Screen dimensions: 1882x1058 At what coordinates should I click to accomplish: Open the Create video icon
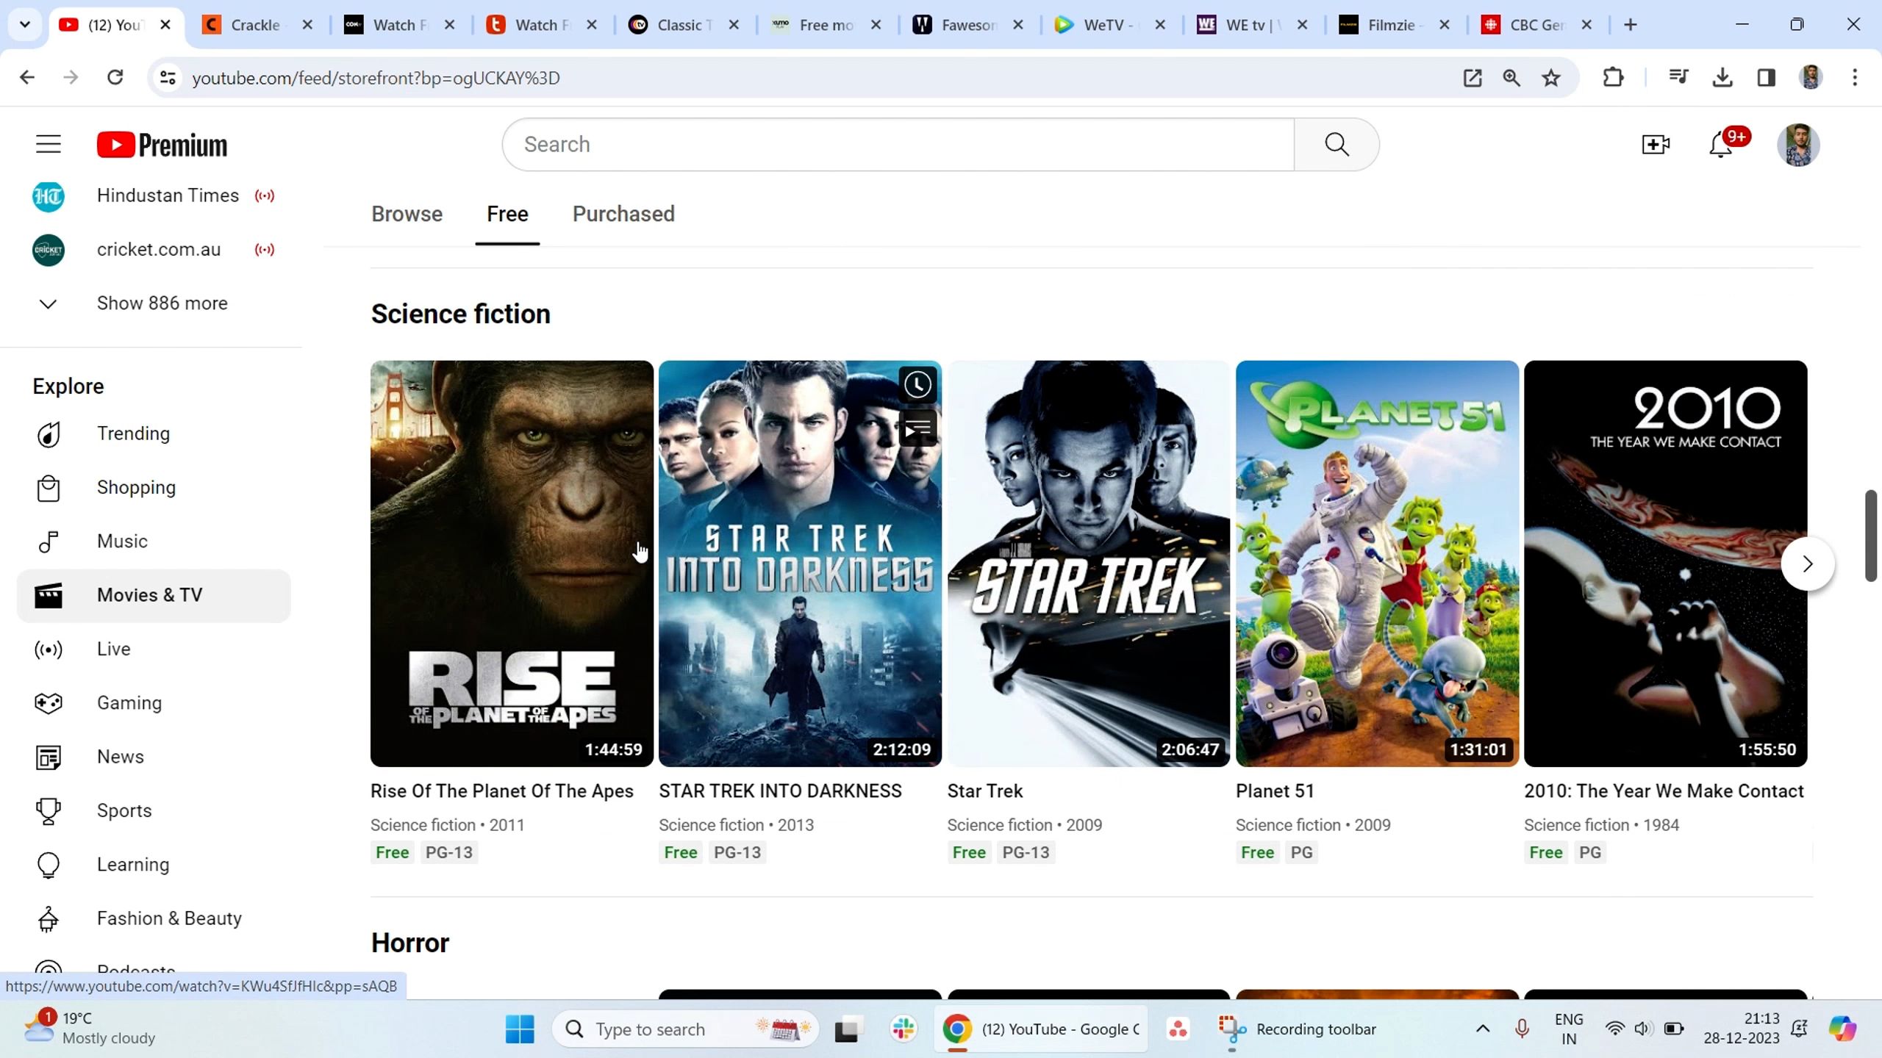[x=1656, y=145]
